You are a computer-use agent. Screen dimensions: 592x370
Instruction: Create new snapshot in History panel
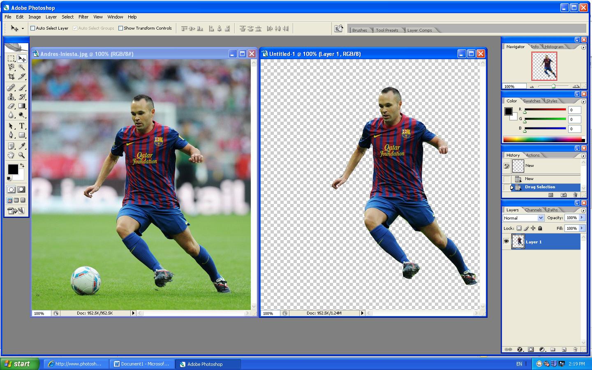564,195
